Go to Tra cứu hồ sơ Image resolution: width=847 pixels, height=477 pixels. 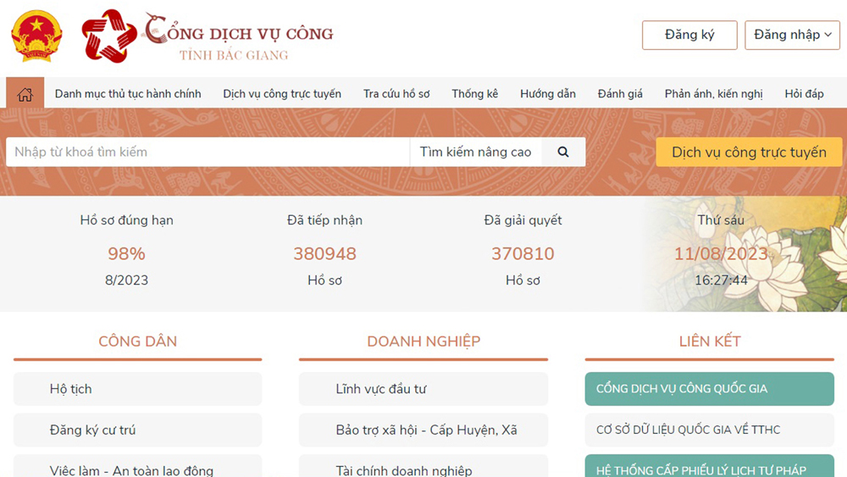tap(396, 93)
